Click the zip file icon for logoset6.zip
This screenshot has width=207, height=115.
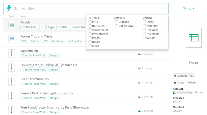12,53
